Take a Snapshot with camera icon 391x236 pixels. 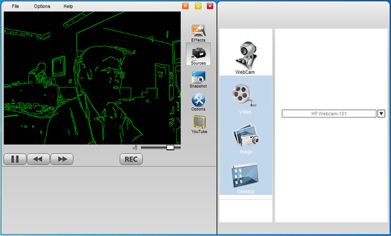tap(198, 79)
